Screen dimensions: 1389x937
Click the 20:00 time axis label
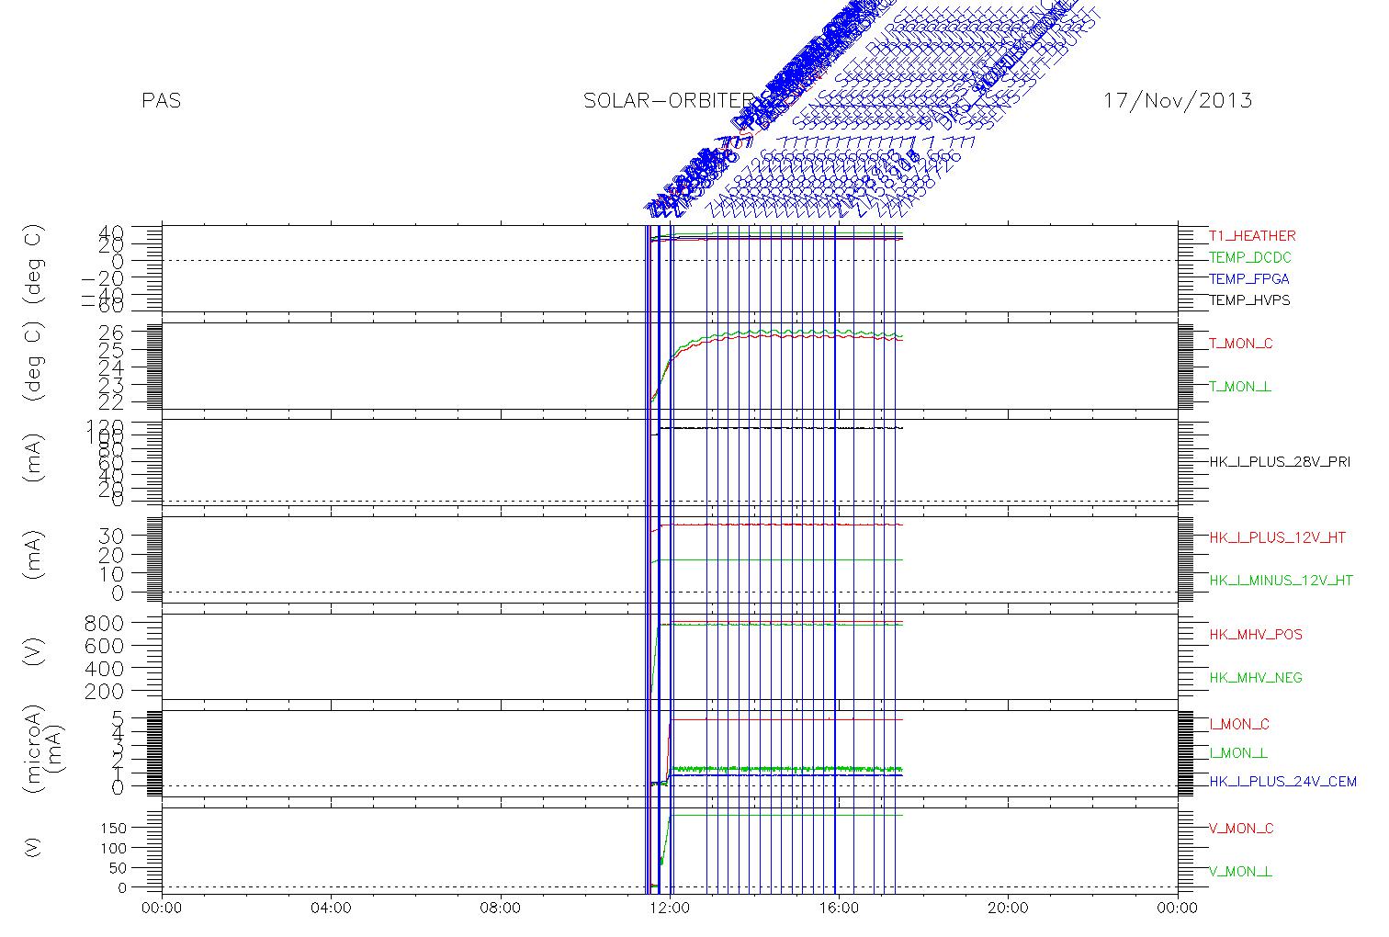1008,909
